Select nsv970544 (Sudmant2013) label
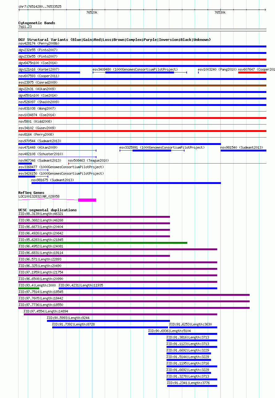The image size is (275, 398). click(40, 141)
